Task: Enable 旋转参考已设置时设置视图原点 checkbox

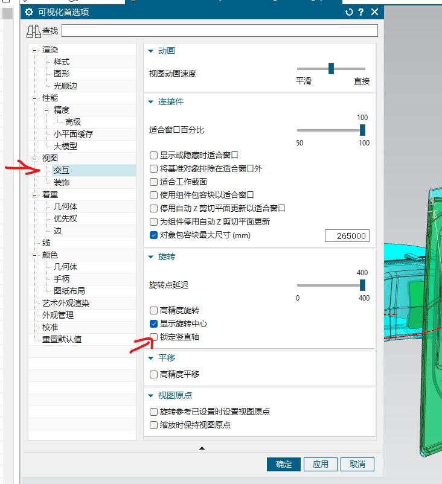Action: [x=153, y=412]
